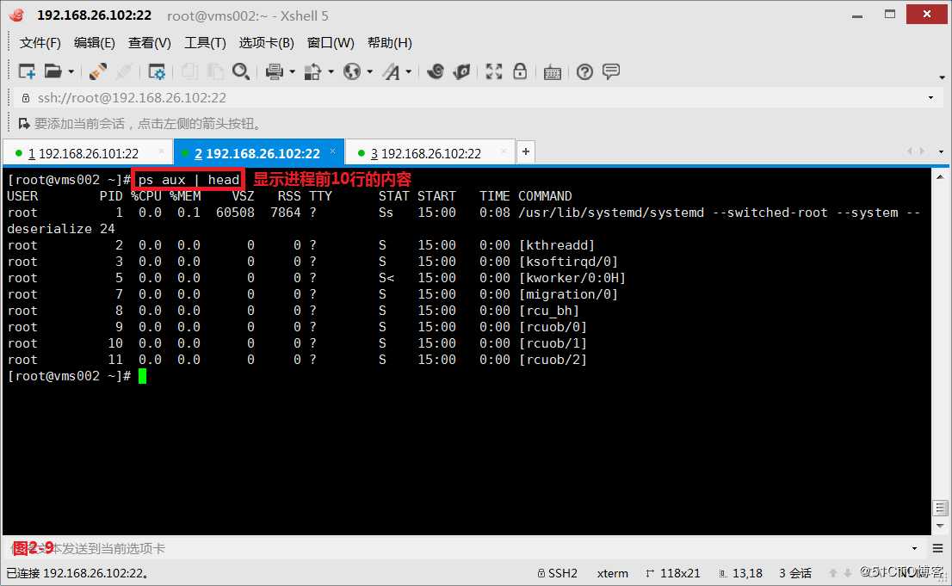The width and height of the screenshot is (952, 586).
Task: Expand the compose bar dropdown arrow
Action: [914, 548]
